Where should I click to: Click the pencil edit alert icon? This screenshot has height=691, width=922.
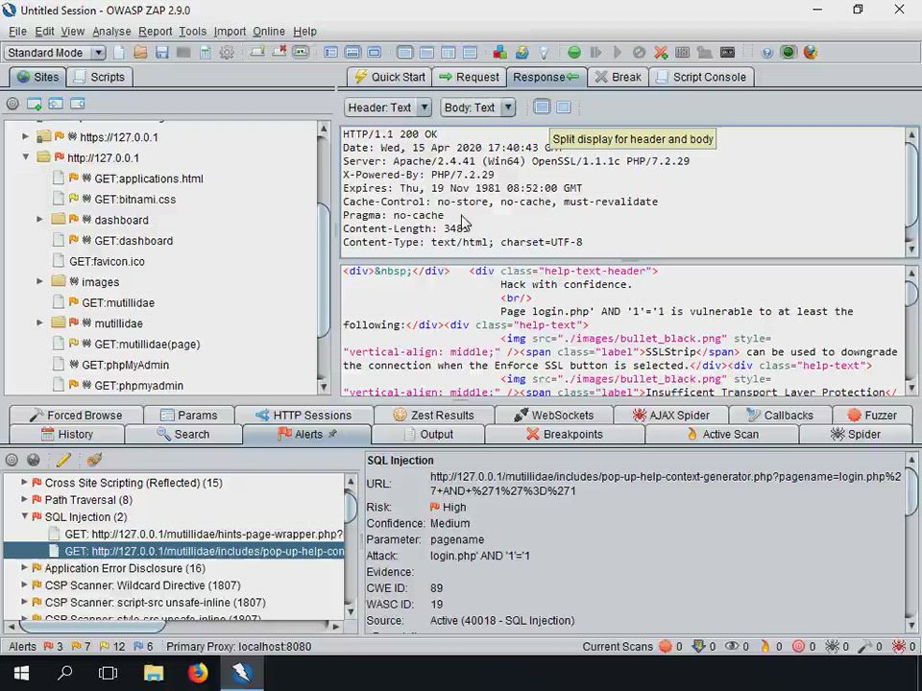[x=63, y=460]
